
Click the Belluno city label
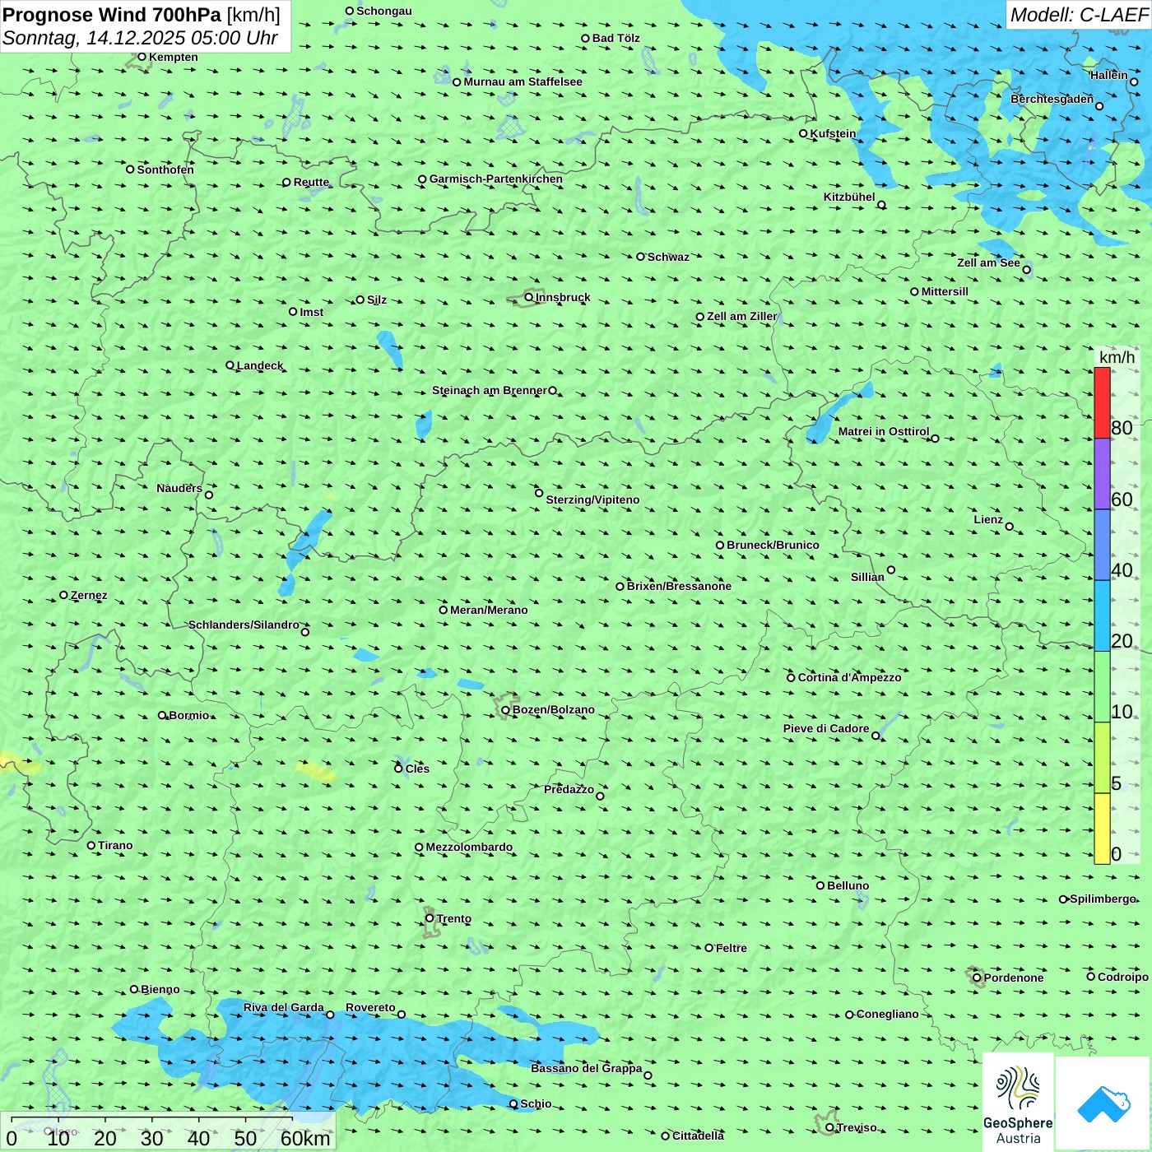click(848, 885)
